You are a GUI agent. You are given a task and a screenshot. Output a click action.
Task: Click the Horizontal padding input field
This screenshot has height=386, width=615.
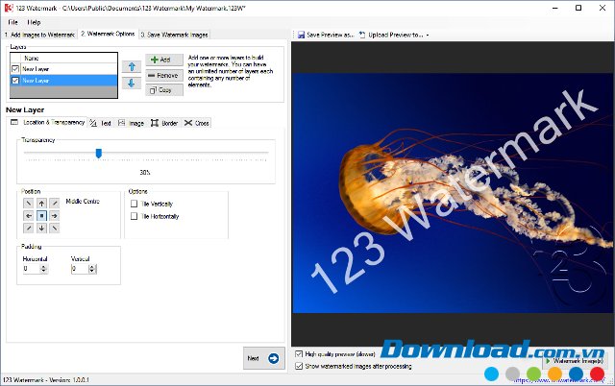pyautogui.click(x=32, y=269)
